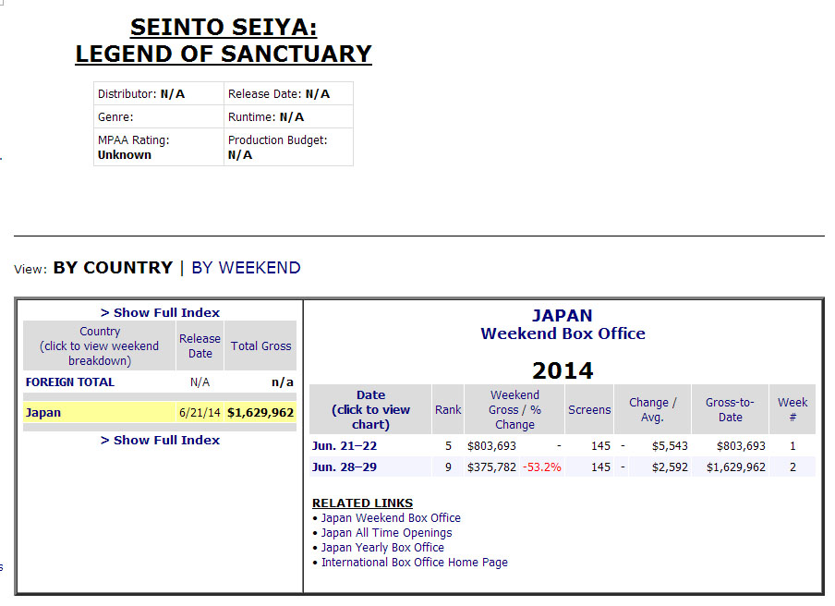Select Japan in the country list
Image resolution: width=835 pixels, height=606 pixels.
(43, 413)
